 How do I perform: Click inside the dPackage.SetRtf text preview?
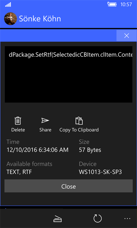pos(68,74)
